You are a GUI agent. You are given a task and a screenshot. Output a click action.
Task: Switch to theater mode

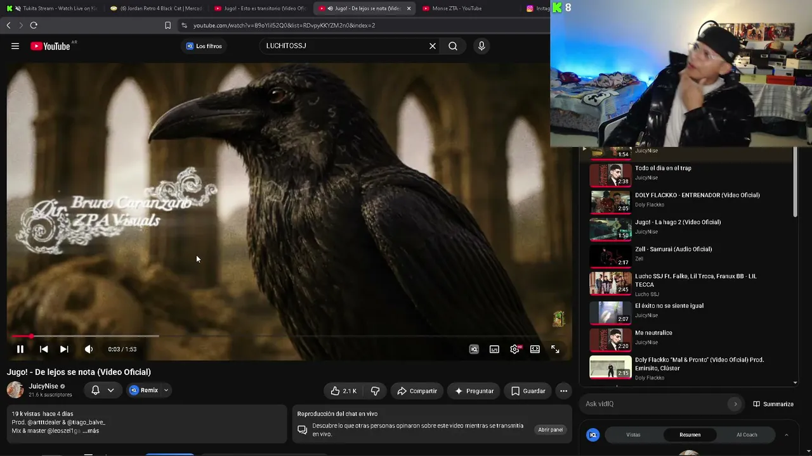[x=535, y=349]
